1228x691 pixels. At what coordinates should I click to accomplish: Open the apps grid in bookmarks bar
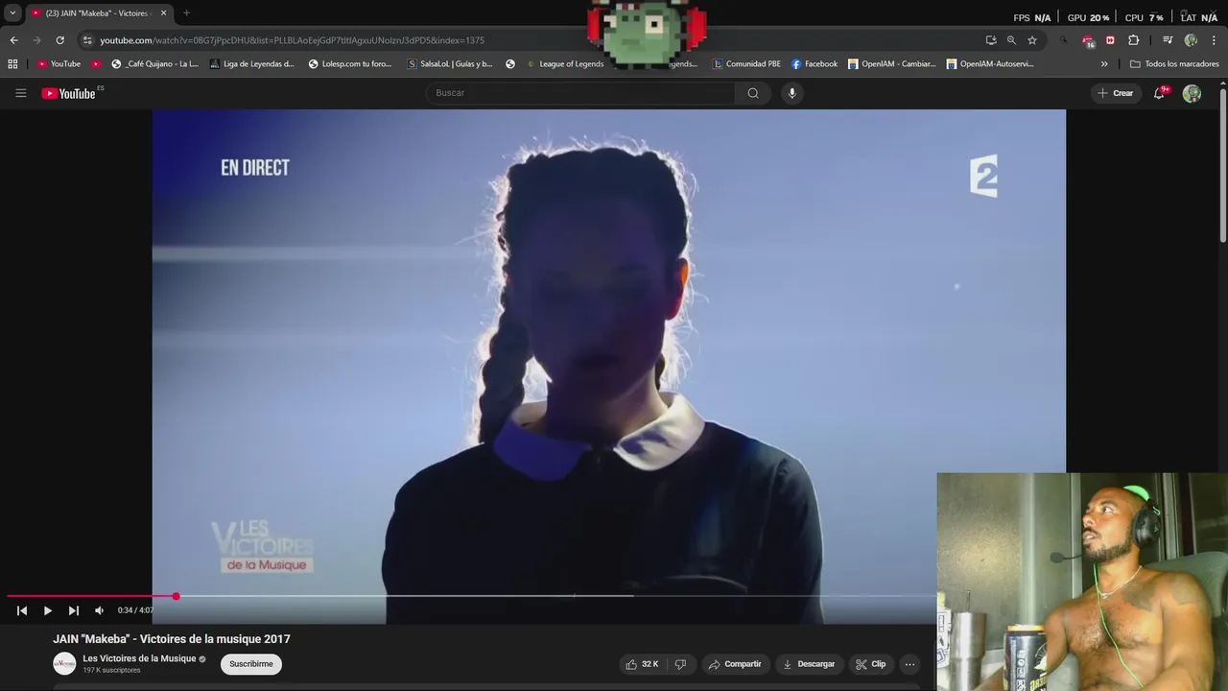[x=12, y=64]
